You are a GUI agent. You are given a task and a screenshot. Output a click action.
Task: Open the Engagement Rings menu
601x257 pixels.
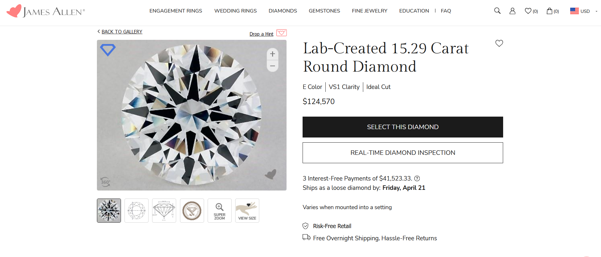176,11
